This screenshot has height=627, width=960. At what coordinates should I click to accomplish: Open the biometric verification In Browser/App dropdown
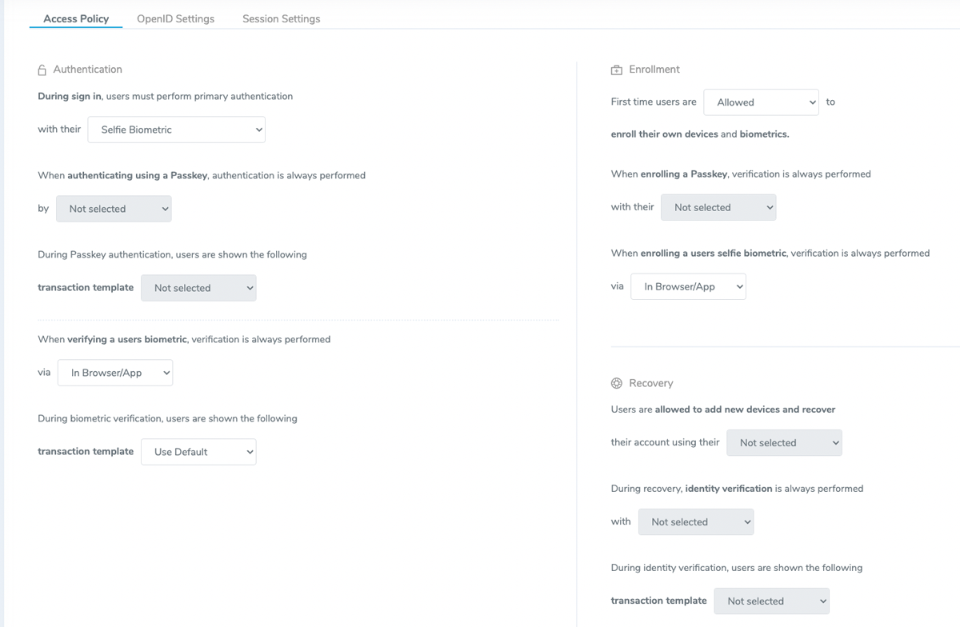(114, 372)
